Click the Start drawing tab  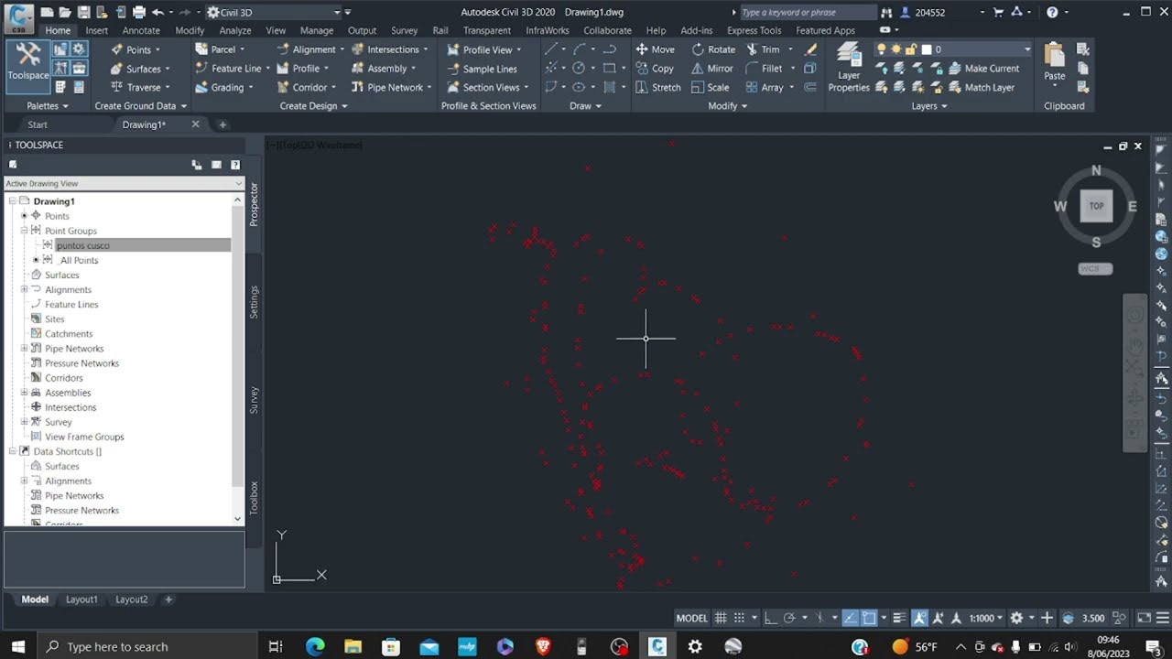[38, 124]
